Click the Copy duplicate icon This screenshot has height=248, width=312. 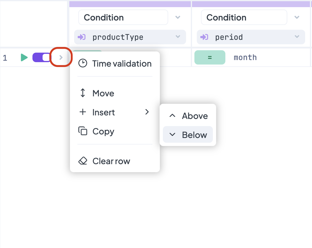pyautogui.click(x=82, y=131)
